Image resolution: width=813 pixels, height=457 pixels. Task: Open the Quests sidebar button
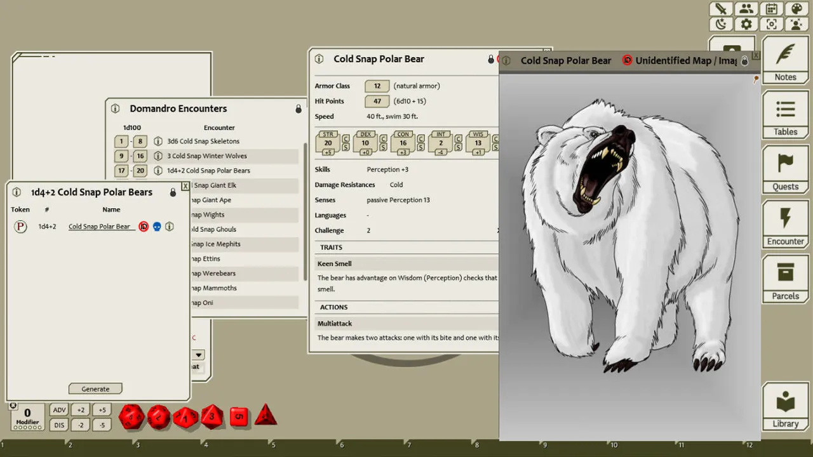point(785,169)
